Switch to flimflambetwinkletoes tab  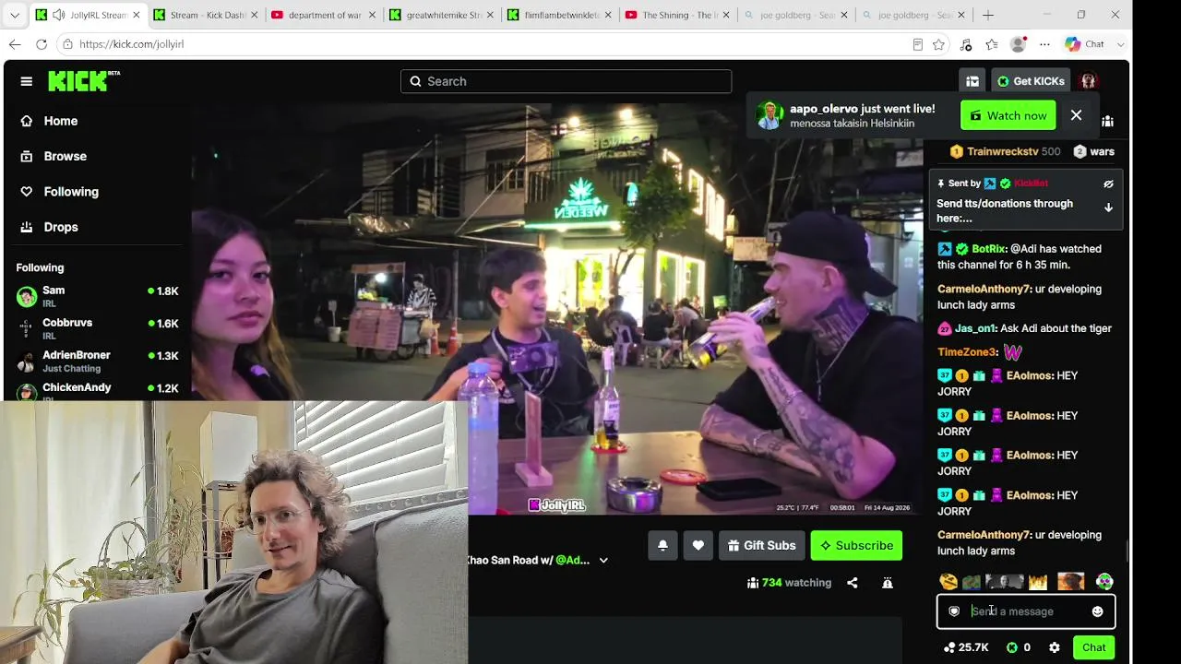click(559, 15)
